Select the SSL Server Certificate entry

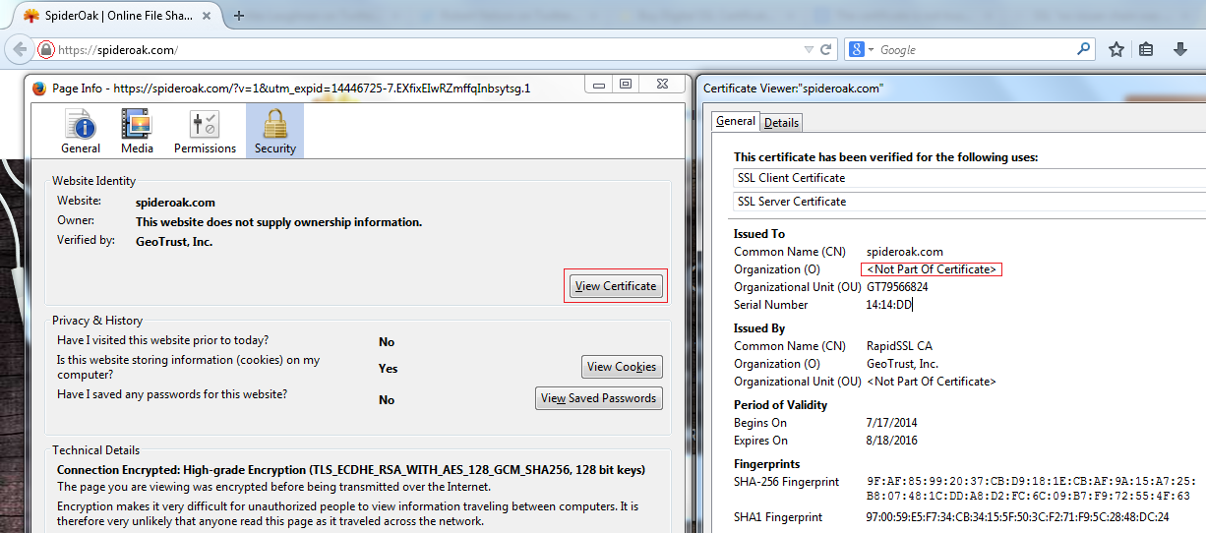969,202
